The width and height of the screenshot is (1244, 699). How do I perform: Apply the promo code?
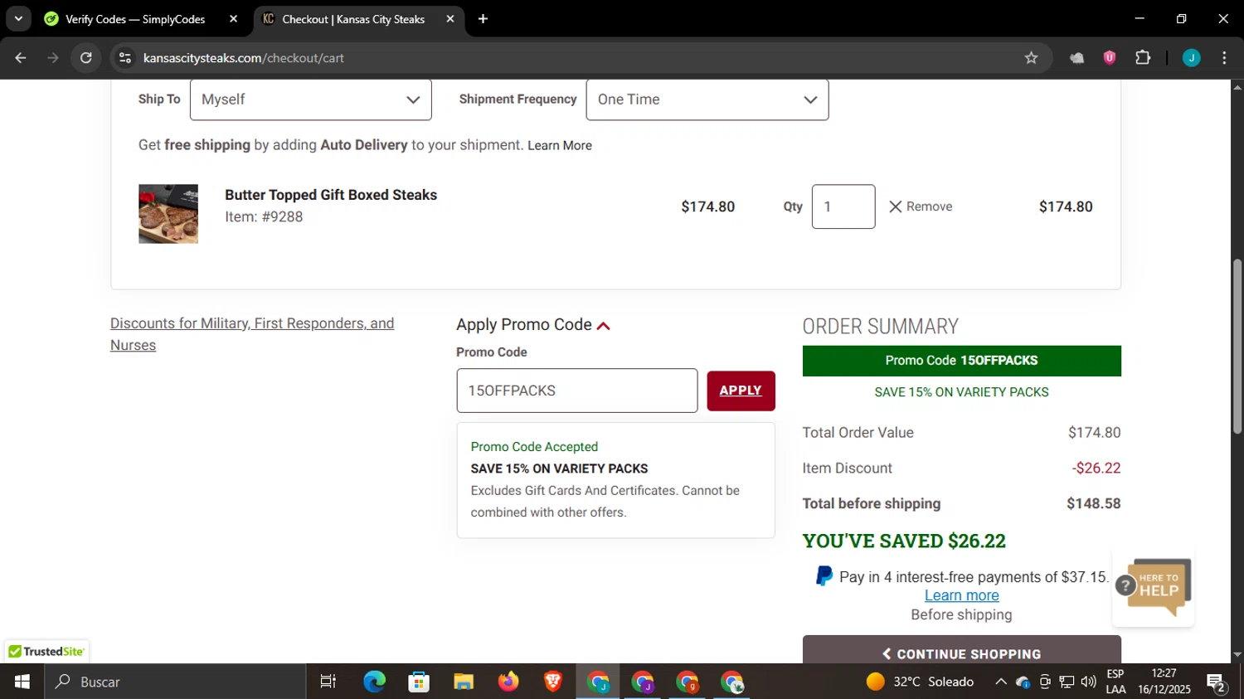coord(741,391)
